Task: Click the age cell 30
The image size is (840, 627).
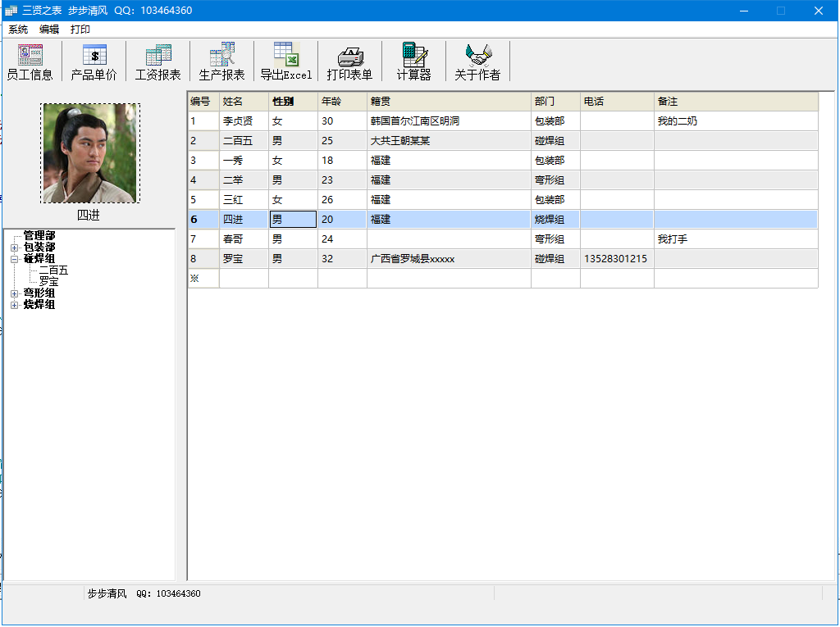Action: click(x=342, y=121)
